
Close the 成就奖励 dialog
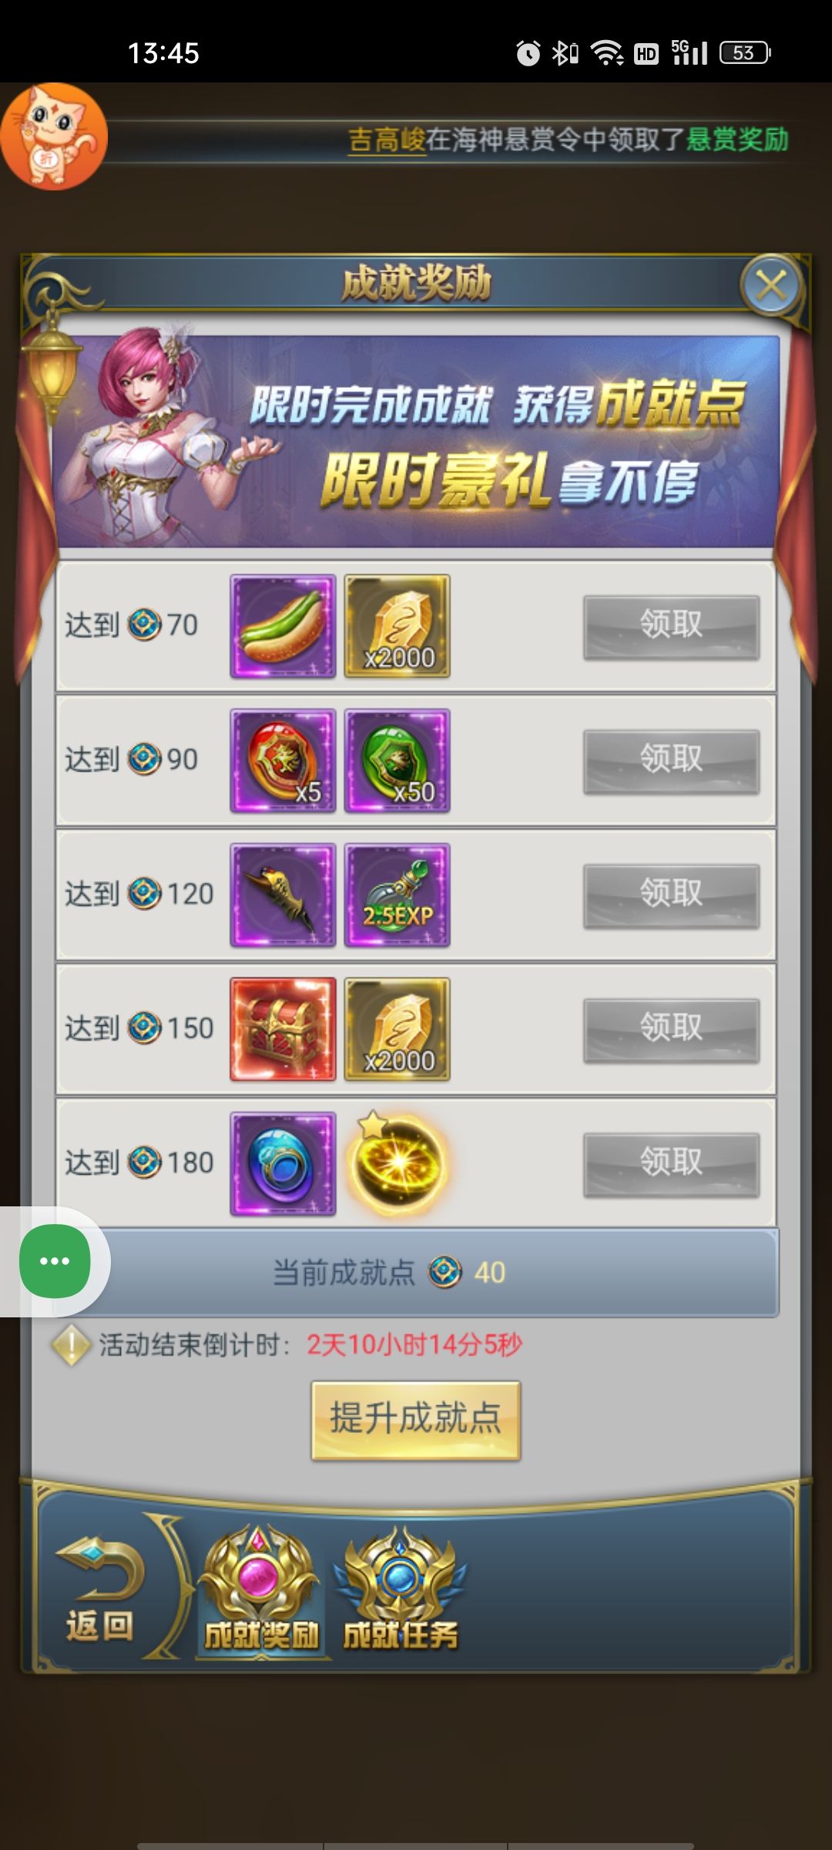[x=771, y=286]
